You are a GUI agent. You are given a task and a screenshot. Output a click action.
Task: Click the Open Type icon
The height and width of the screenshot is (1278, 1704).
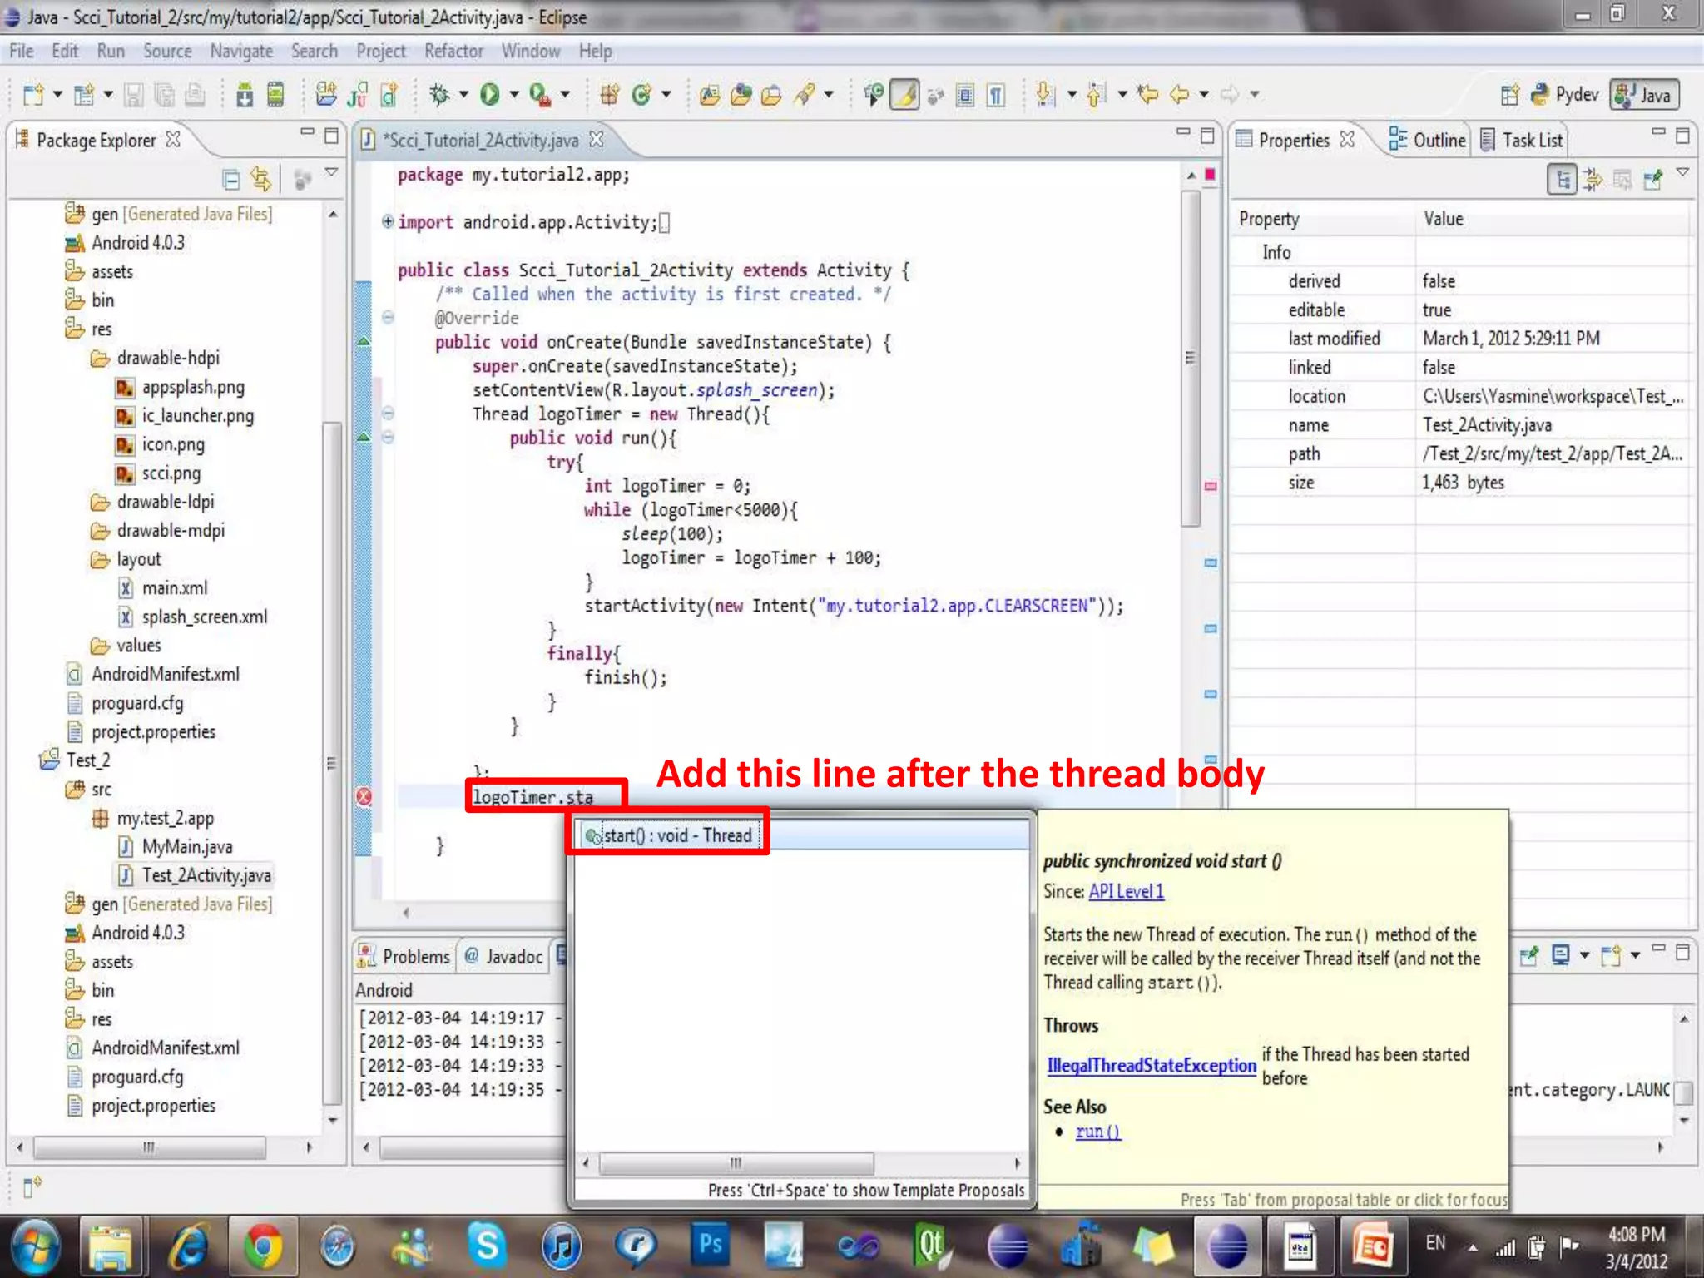click(x=710, y=95)
